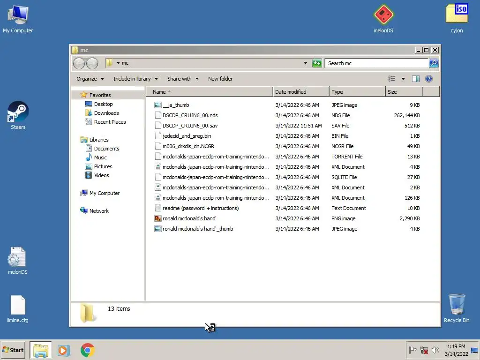Expand the address bar history dropdown
Image resolution: width=480 pixels, height=360 pixels.
305,63
